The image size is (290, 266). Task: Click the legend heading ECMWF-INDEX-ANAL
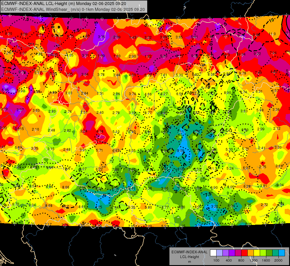[189, 252]
